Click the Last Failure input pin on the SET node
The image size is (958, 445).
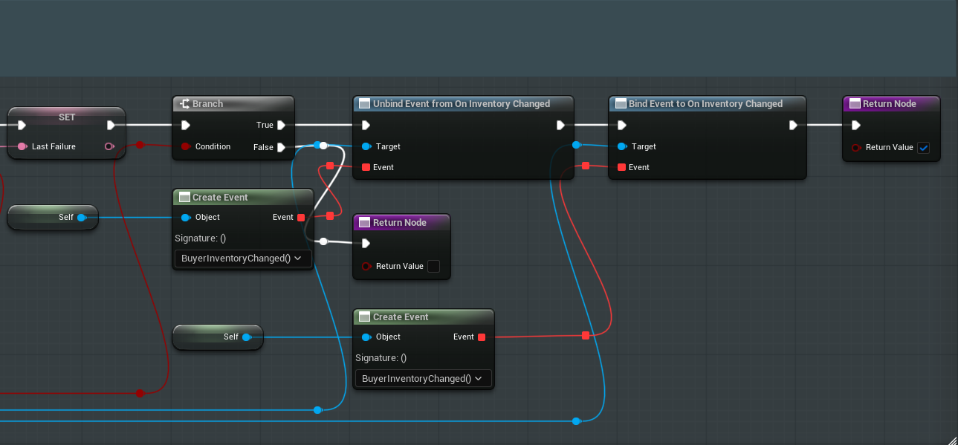(x=22, y=146)
